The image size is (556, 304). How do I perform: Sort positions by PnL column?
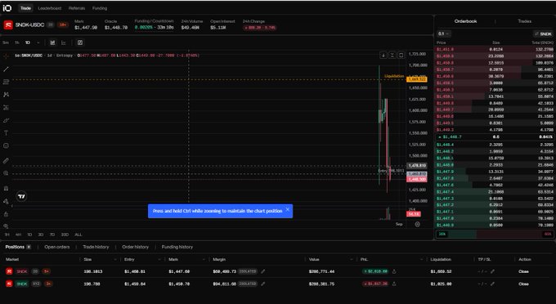pyautogui.click(x=392, y=259)
